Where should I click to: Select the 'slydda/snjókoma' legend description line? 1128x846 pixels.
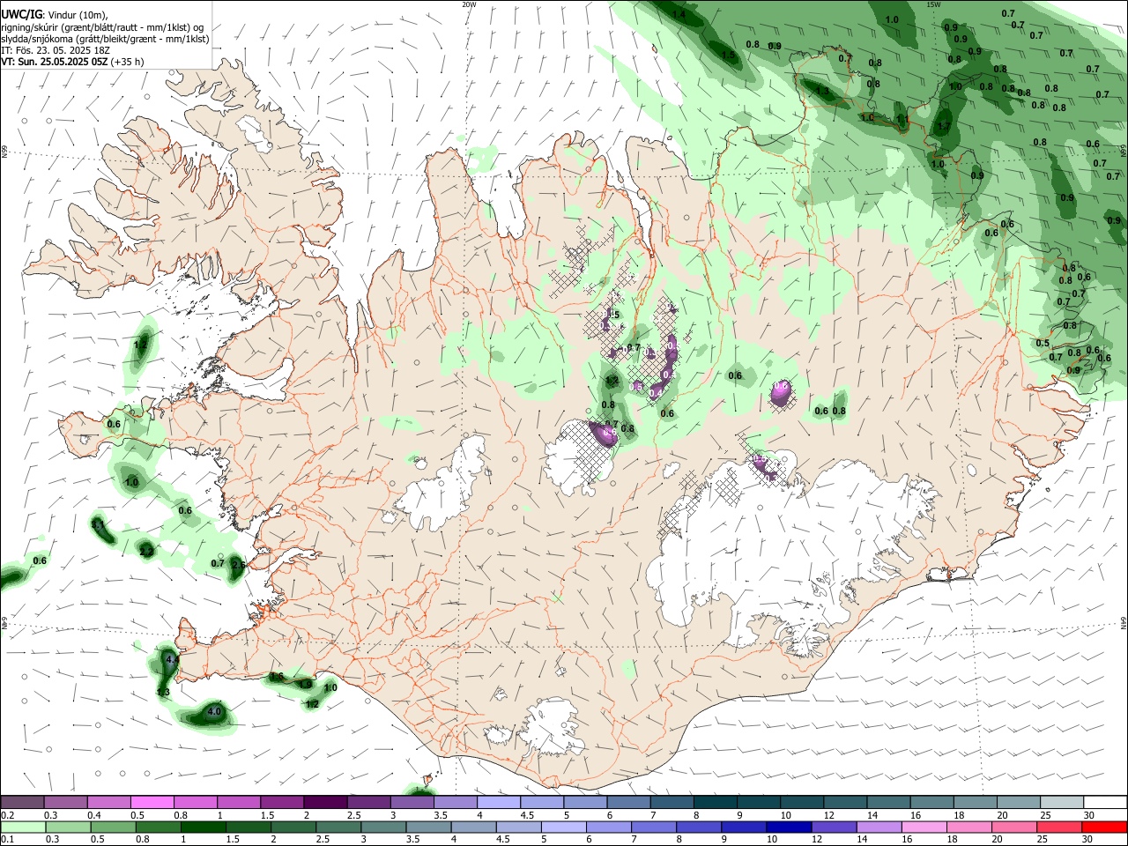pos(105,39)
